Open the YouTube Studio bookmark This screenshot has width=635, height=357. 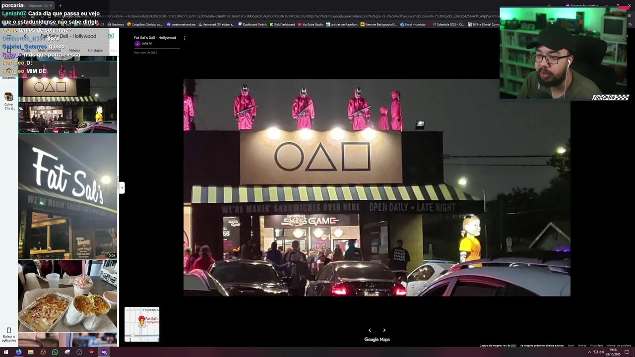click(311, 24)
